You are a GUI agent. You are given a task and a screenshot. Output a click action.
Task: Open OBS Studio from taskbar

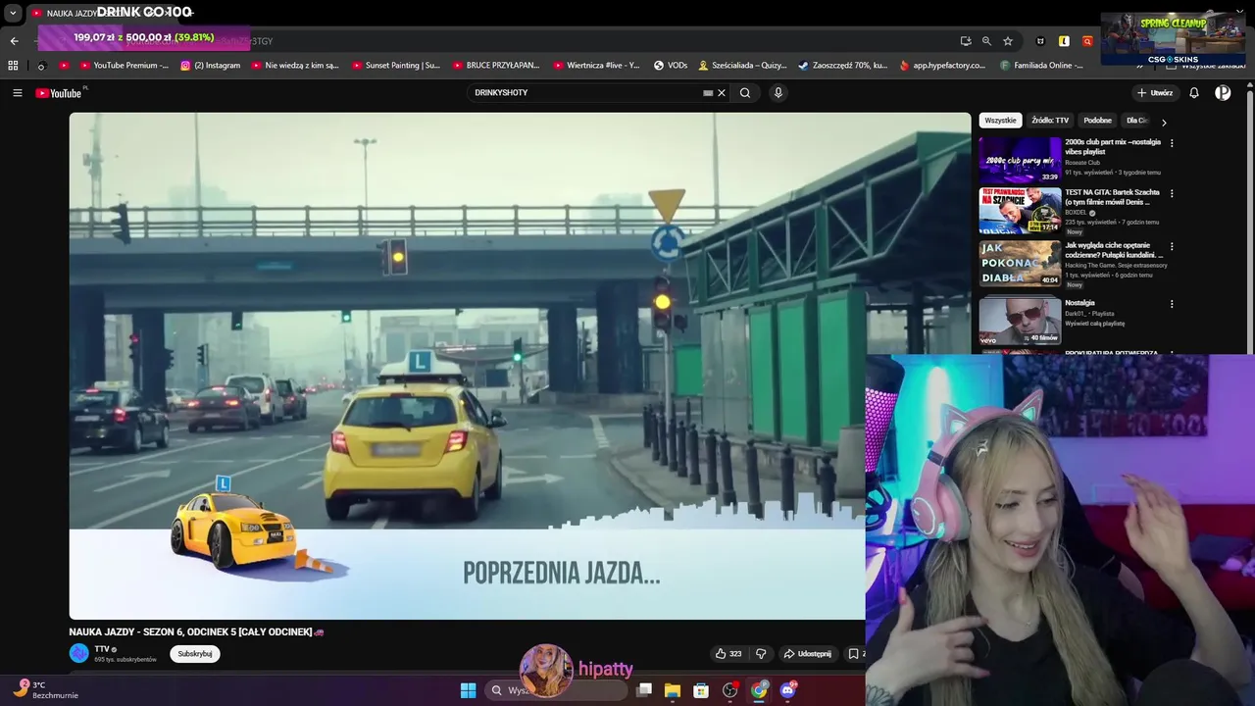point(729,690)
